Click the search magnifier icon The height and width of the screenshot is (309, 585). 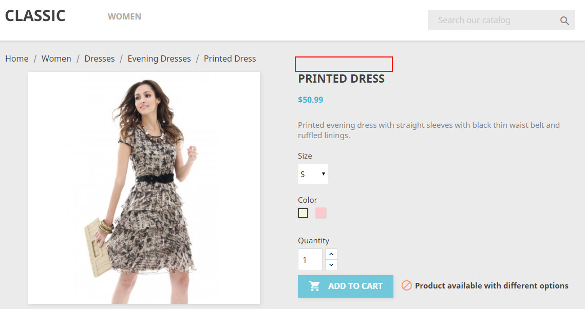pyautogui.click(x=564, y=21)
